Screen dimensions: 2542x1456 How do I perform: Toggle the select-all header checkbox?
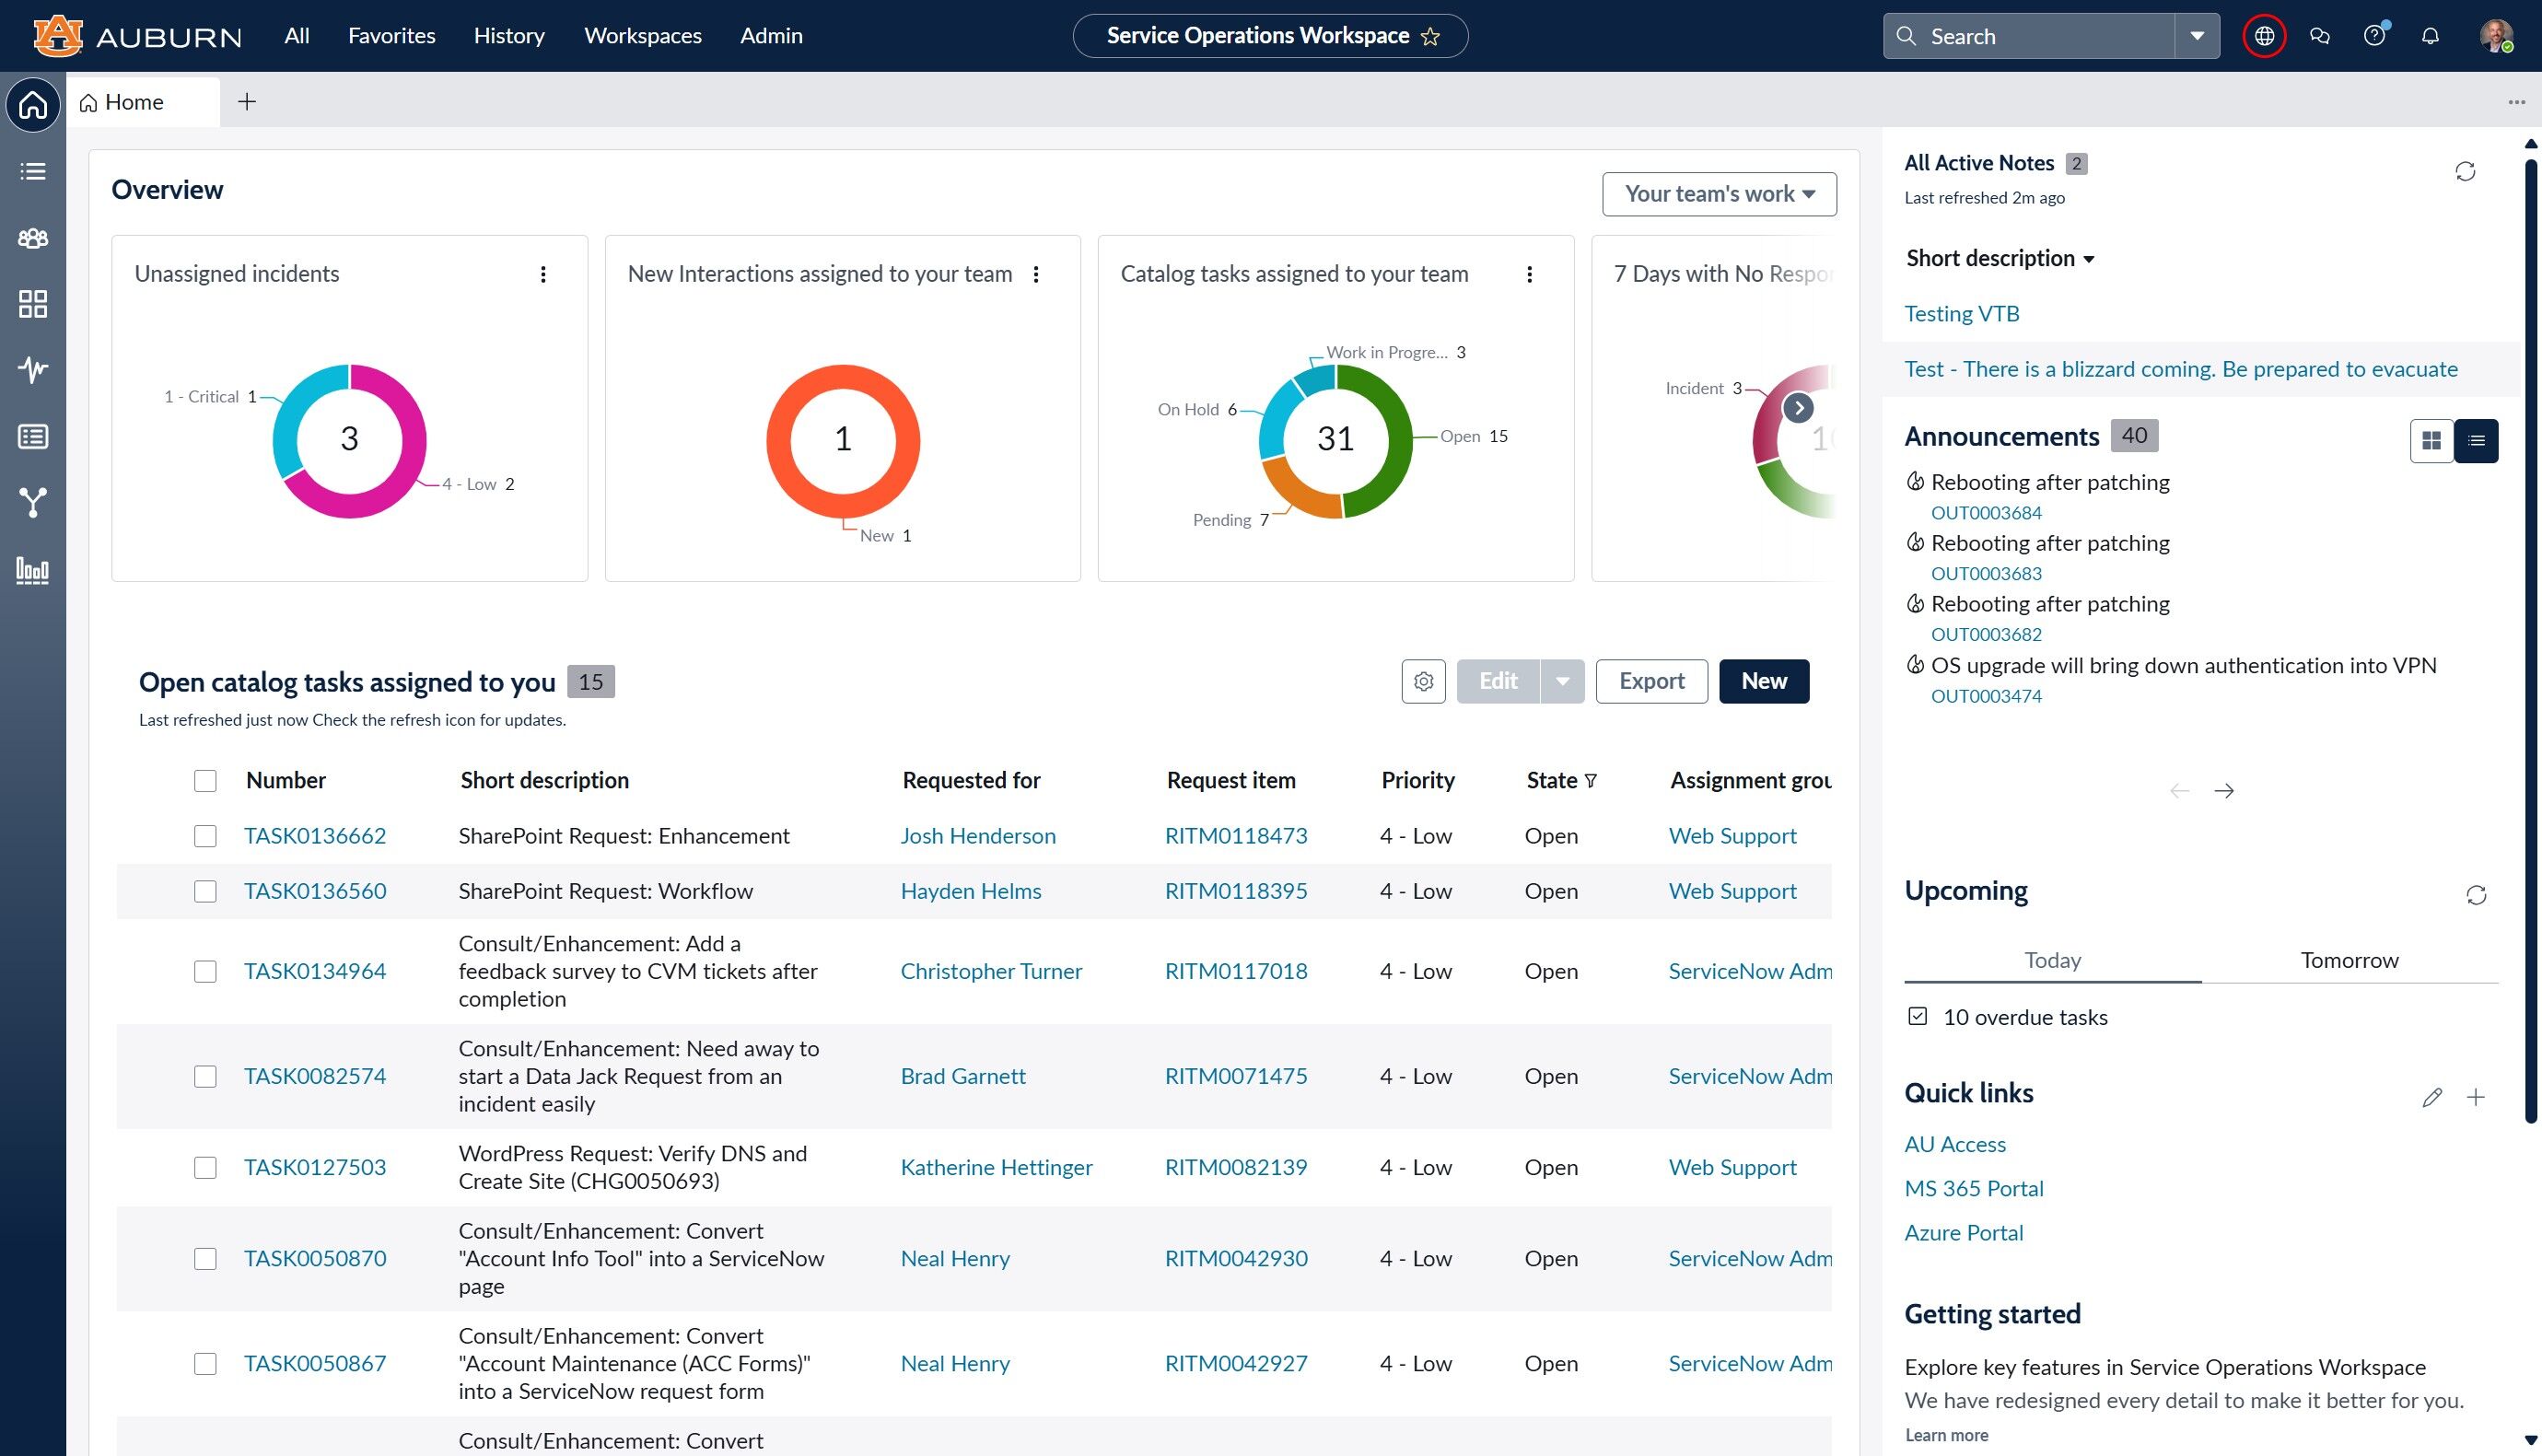pos(205,781)
